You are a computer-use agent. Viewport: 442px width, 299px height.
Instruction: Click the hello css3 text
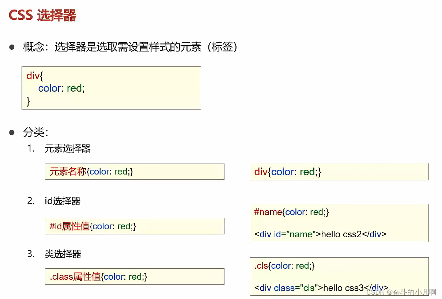click(x=343, y=288)
